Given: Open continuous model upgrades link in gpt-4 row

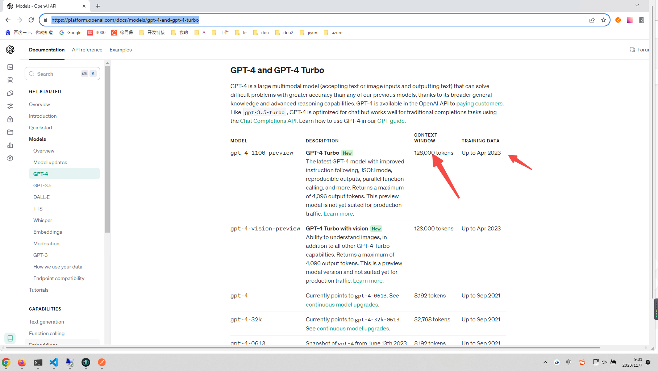Looking at the screenshot, I should 342,304.
